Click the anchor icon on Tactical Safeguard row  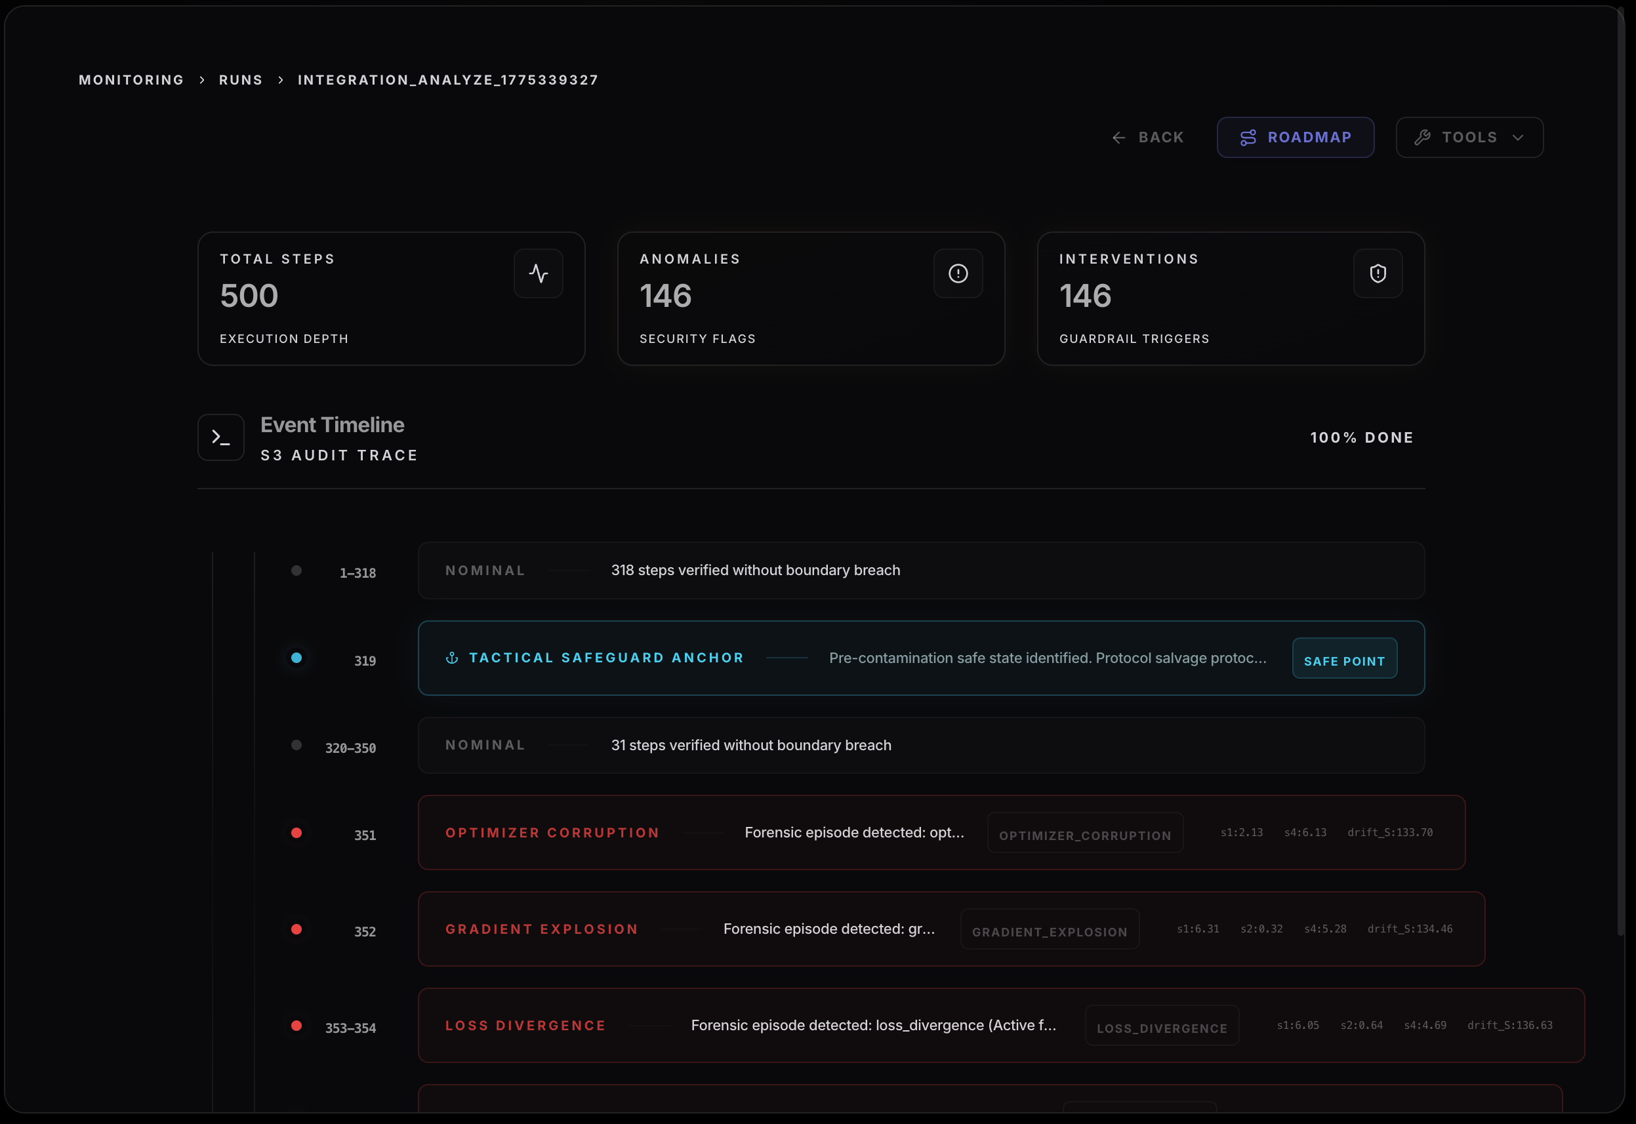pyautogui.click(x=452, y=658)
